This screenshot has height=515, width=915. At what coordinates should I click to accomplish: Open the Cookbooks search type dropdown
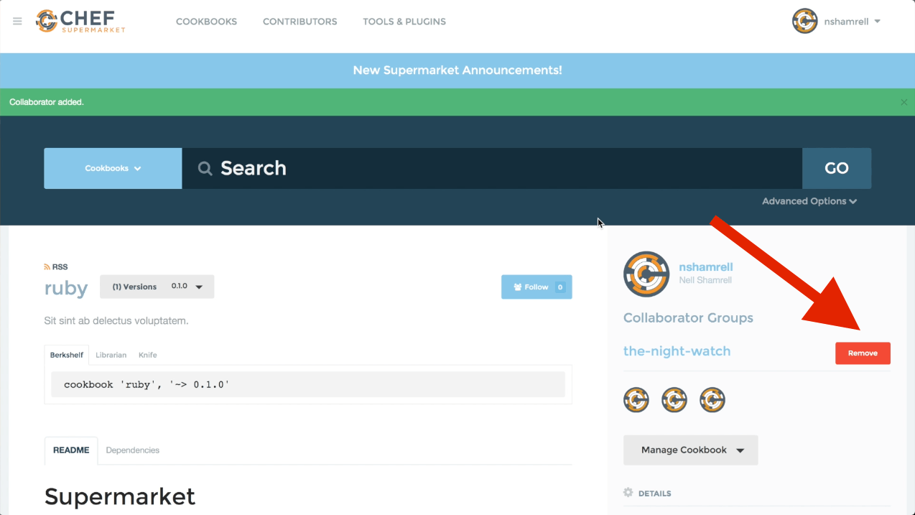pos(113,169)
